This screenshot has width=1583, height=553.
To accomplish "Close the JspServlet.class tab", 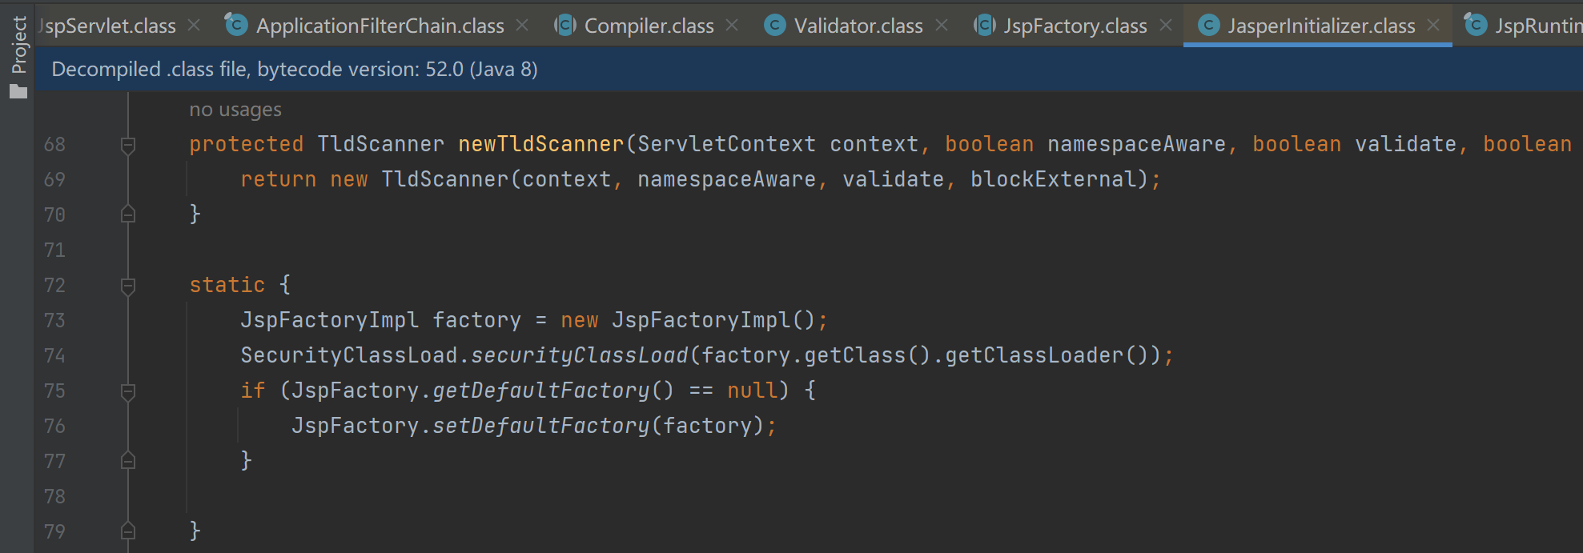I will [x=194, y=26].
